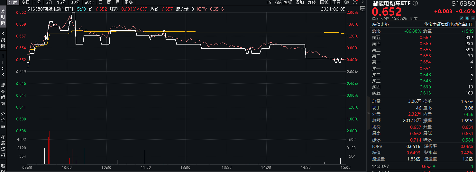Click the 跌停 value 0.584

coord(468,140)
